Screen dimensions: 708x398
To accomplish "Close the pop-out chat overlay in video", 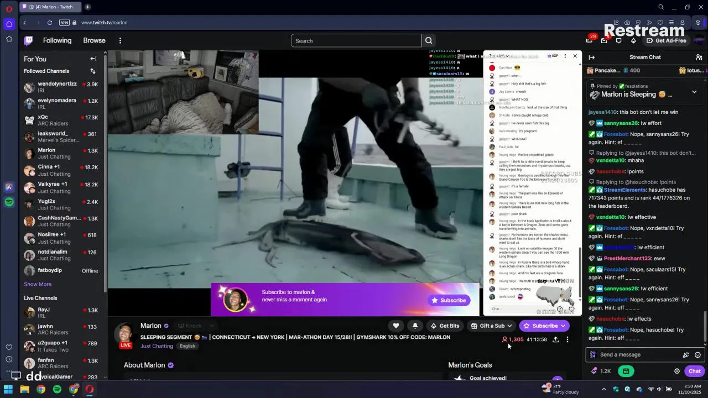I will coord(575,56).
